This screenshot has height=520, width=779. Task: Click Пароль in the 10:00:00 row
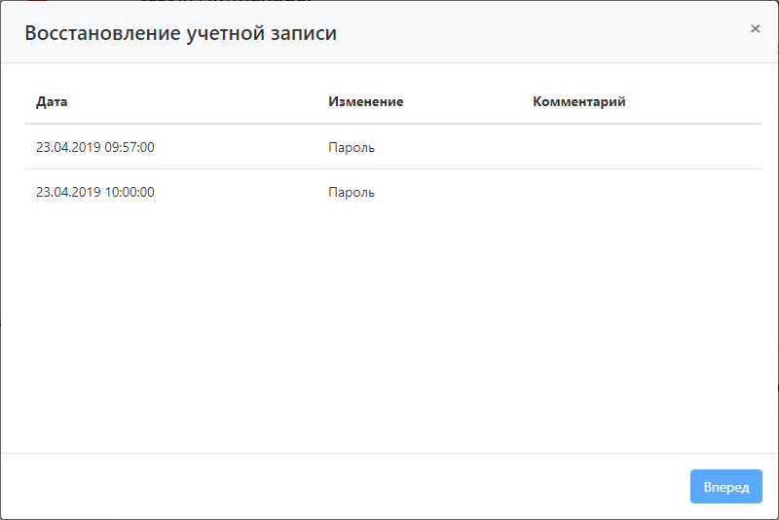tap(352, 192)
